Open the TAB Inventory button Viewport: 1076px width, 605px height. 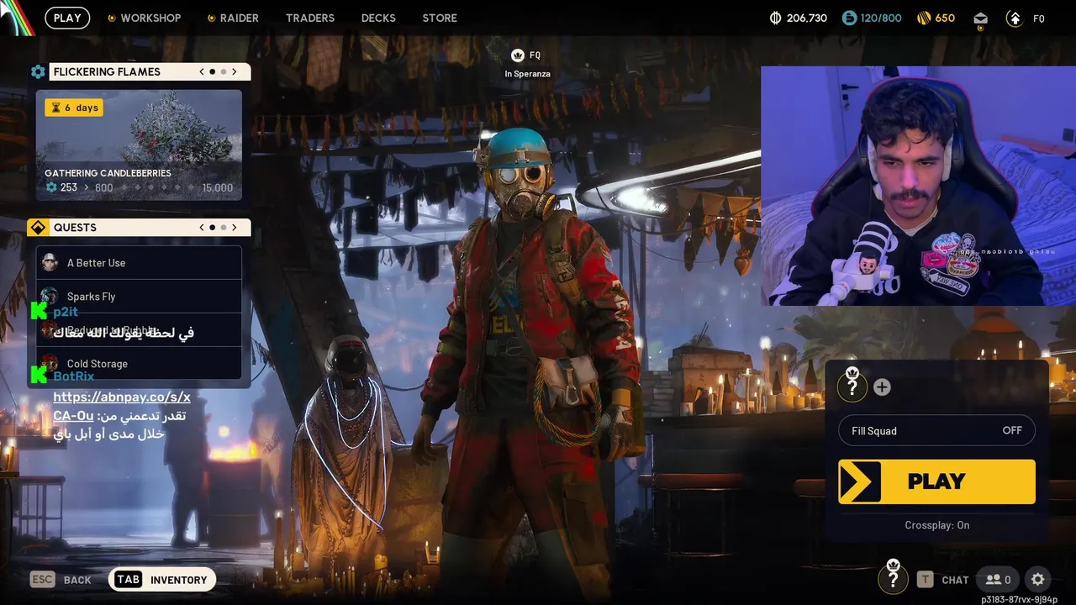(x=161, y=580)
